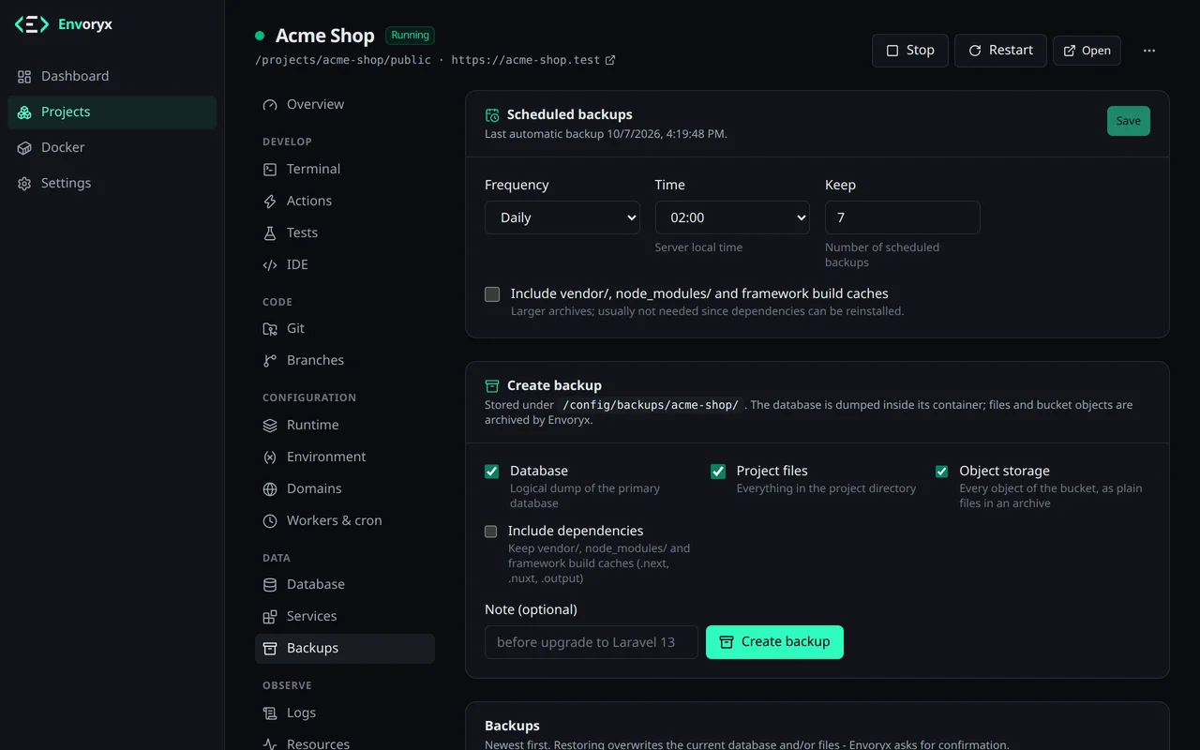Click the Environment variable icon
Image resolution: width=1200 pixels, height=750 pixels.
coord(270,457)
